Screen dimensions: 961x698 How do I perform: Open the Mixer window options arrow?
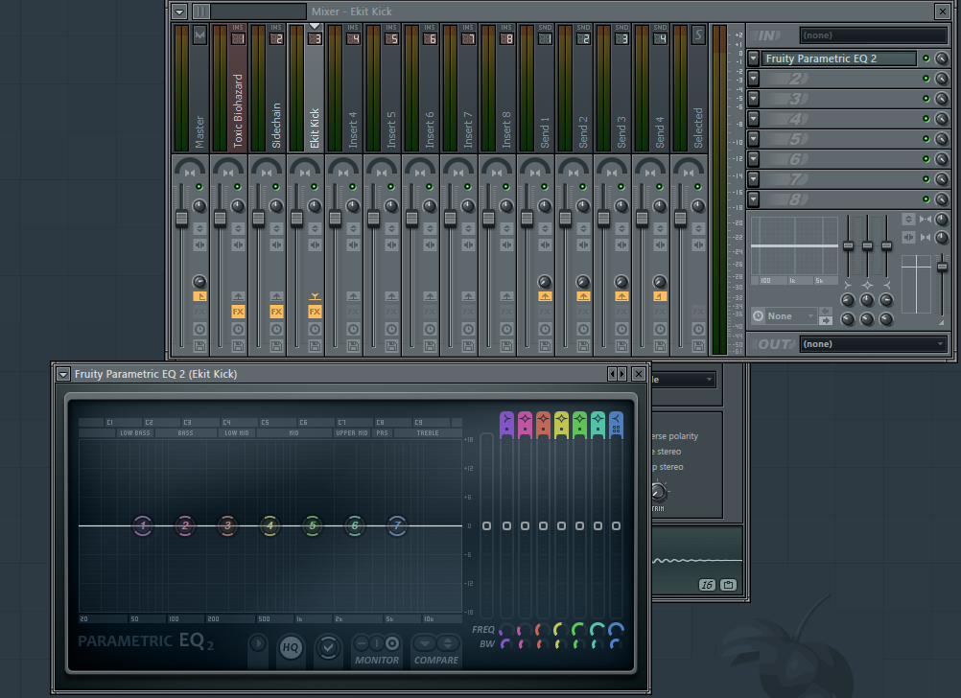pos(179,12)
